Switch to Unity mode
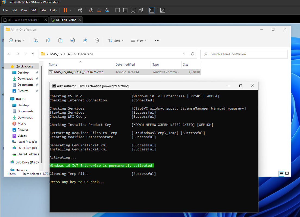The image size is (300, 217). tap(141, 10)
